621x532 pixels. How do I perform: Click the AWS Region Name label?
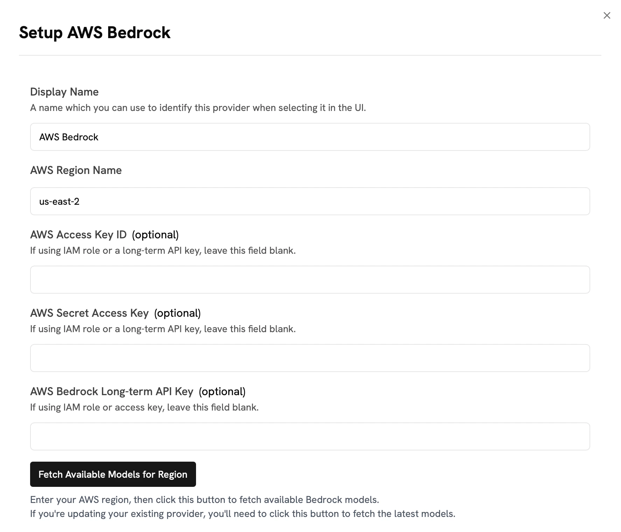pyautogui.click(x=76, y=170)
